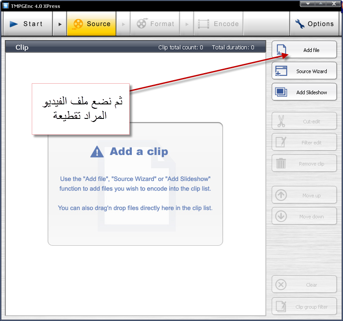Viewport: 343px width, 321px height.
Task: Click the Clip group filter icon
Action: pos(281,306)
